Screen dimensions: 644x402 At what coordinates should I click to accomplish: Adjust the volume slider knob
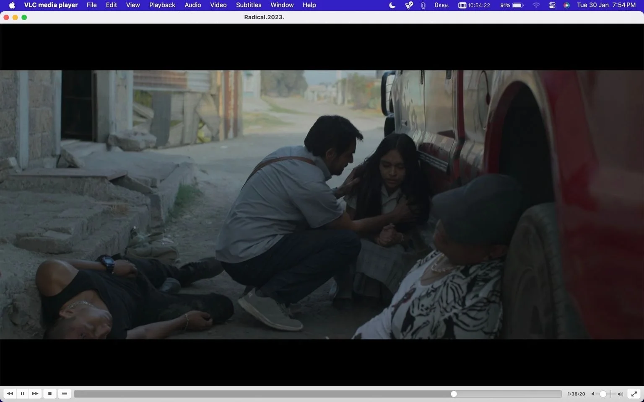click(x=603, y=394)
